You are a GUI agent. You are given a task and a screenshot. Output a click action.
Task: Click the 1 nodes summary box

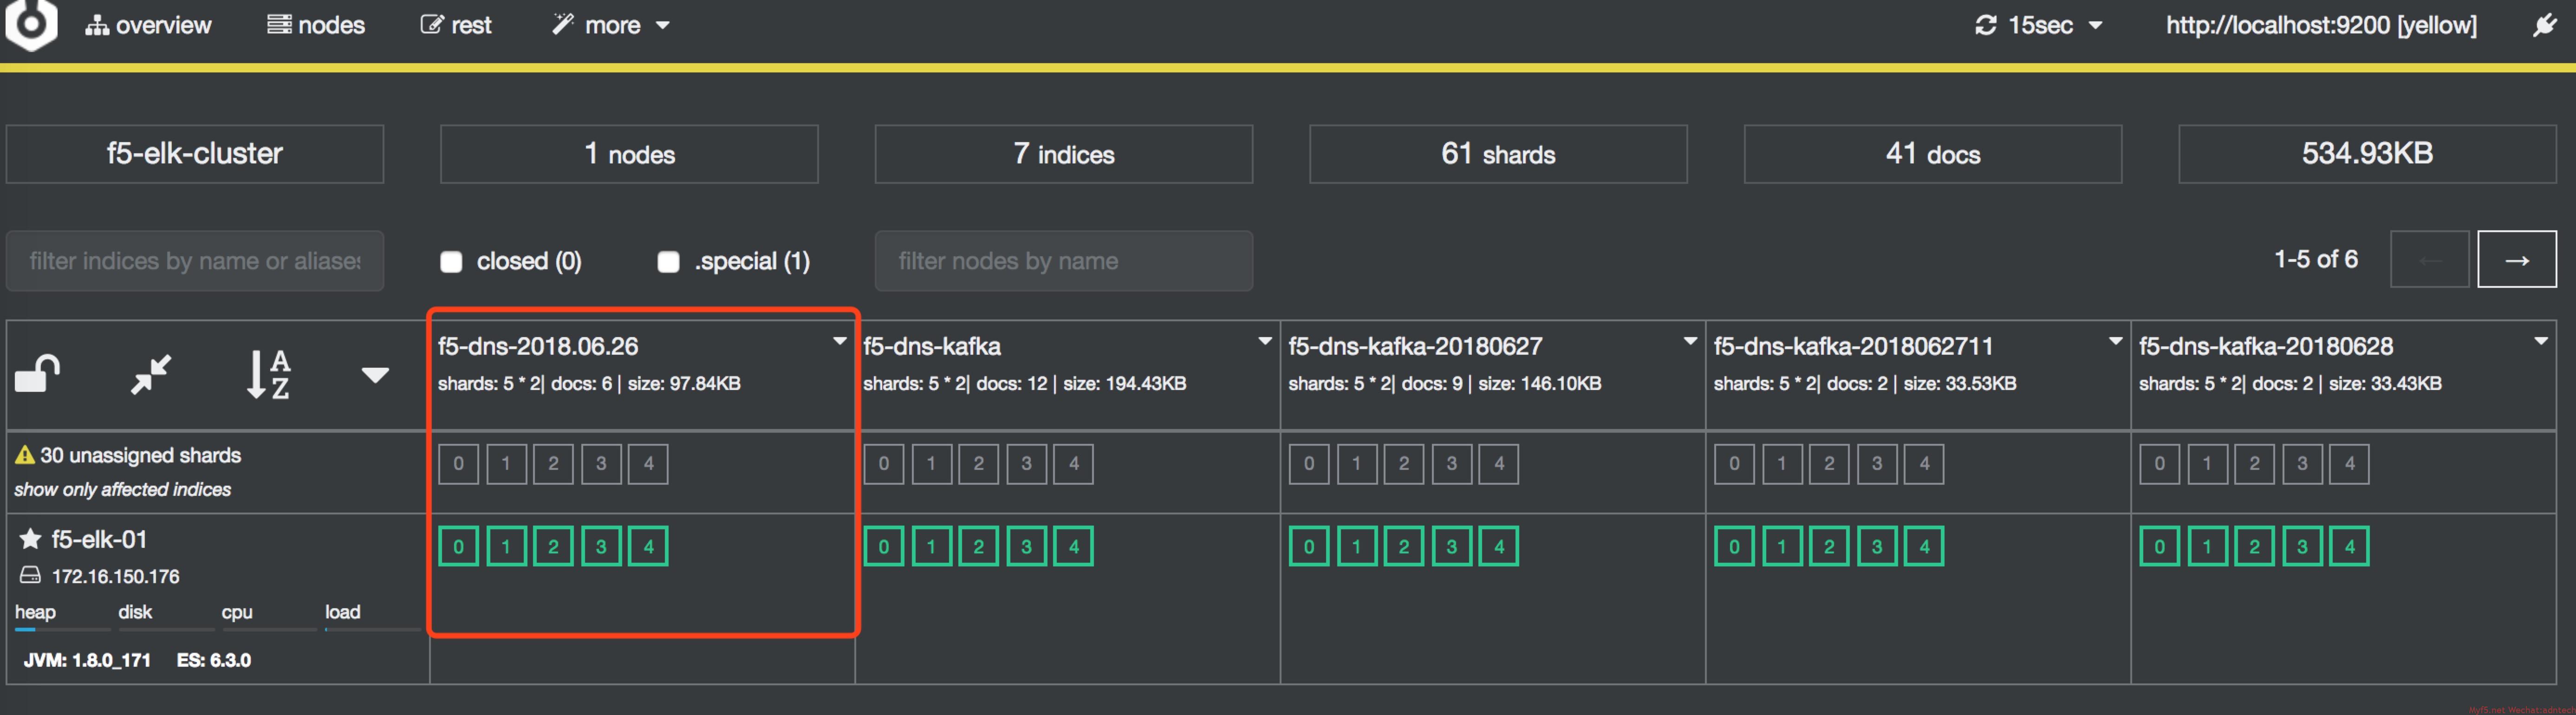[x=629, y=154]
